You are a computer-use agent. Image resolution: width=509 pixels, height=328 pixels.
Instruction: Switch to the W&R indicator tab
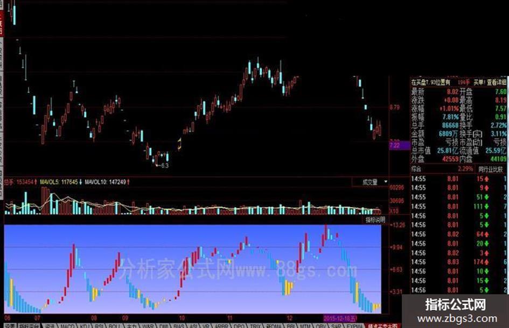coord(148,325)
